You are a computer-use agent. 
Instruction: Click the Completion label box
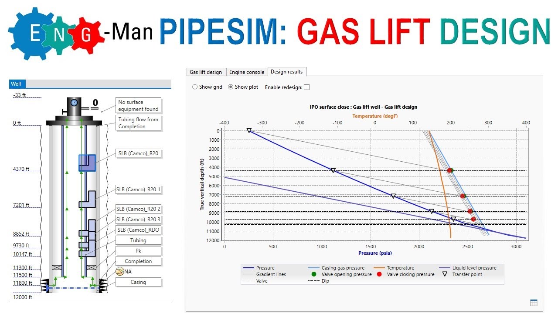[138, 261]
